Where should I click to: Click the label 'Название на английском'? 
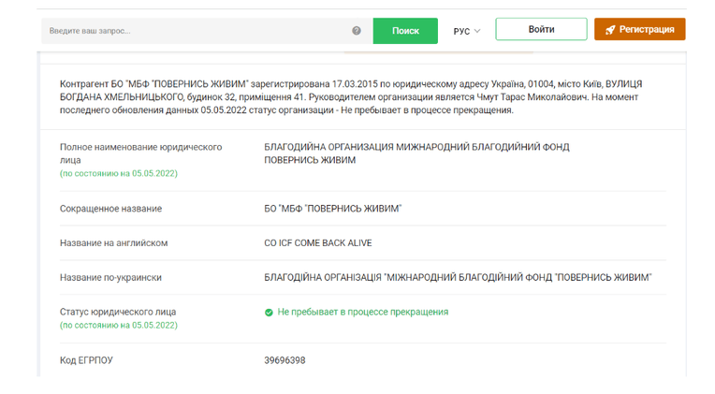click(x=113, y=243)
